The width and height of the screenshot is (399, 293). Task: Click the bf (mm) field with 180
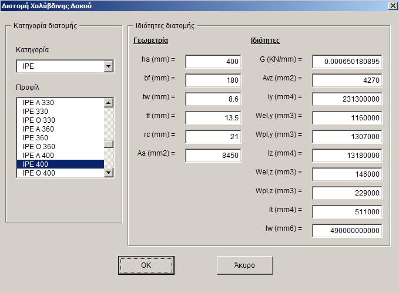(213, 80)
